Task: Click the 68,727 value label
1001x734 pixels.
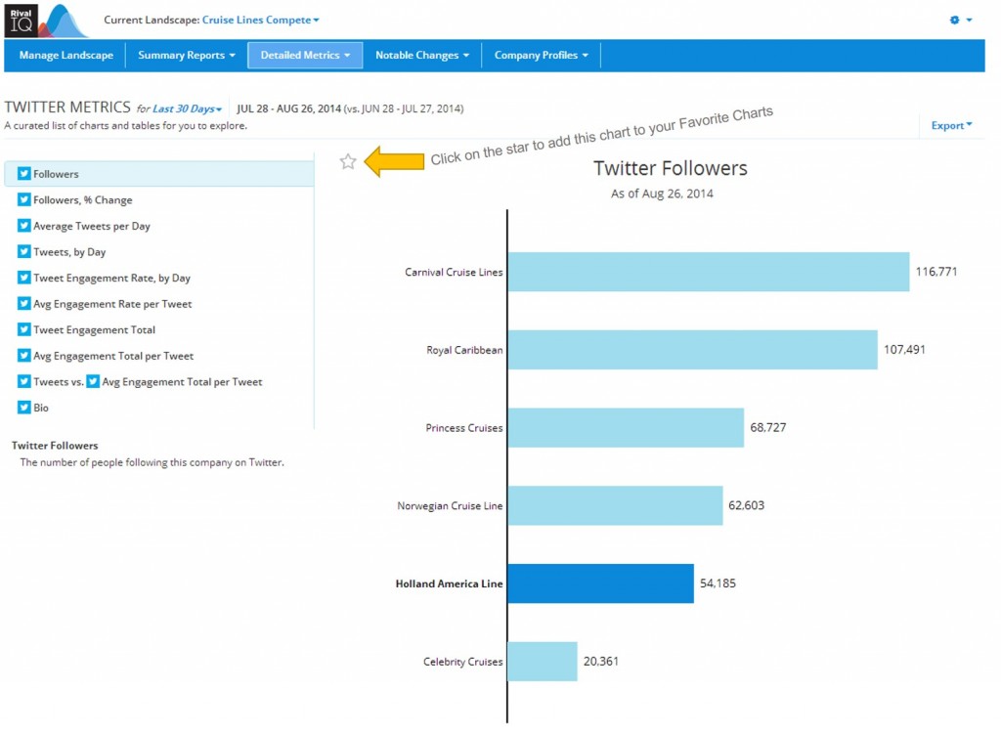Action: pyautogui.click(x=768, y=427)
